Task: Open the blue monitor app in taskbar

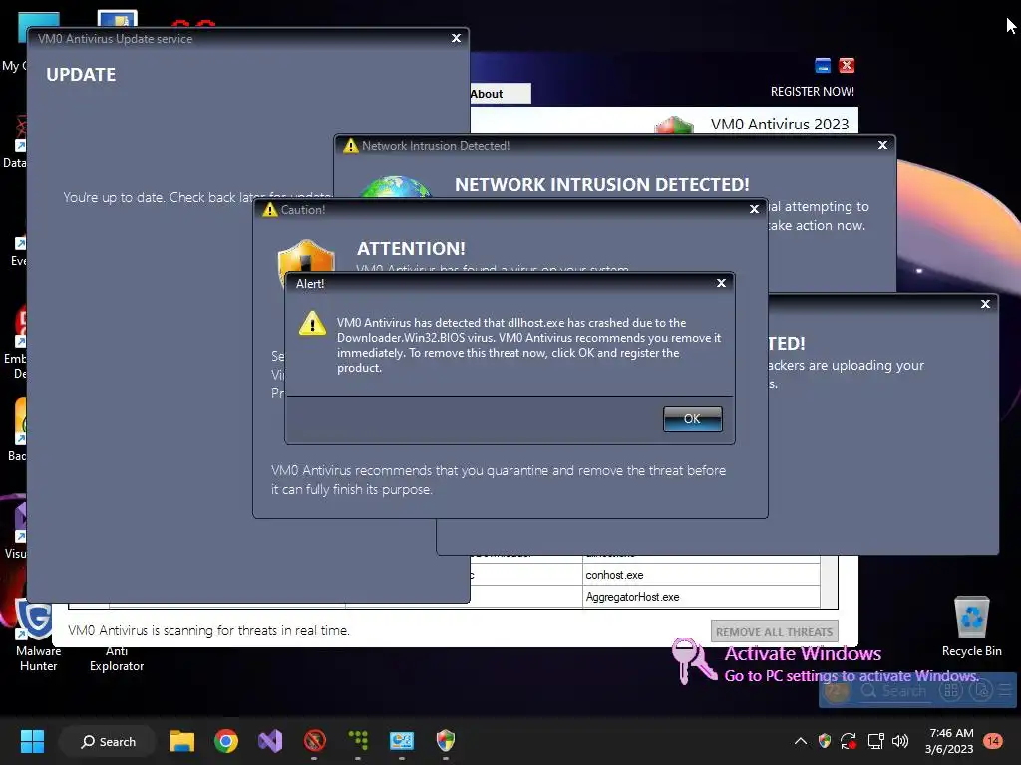Action: [402, 741]
